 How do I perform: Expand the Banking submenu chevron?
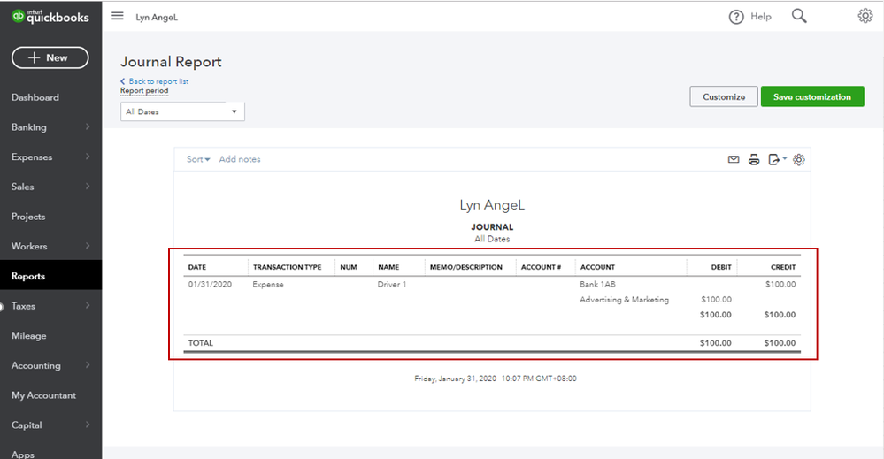(88, 126)
